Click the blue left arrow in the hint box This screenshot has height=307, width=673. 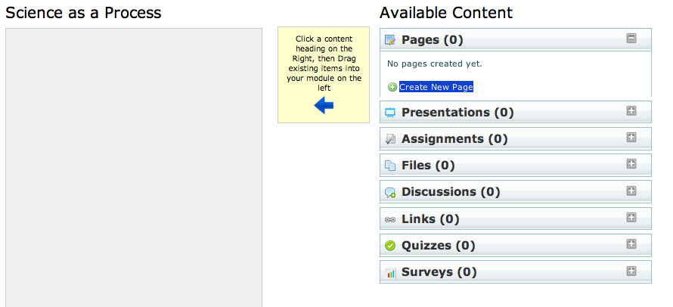(x=324, y=106)
